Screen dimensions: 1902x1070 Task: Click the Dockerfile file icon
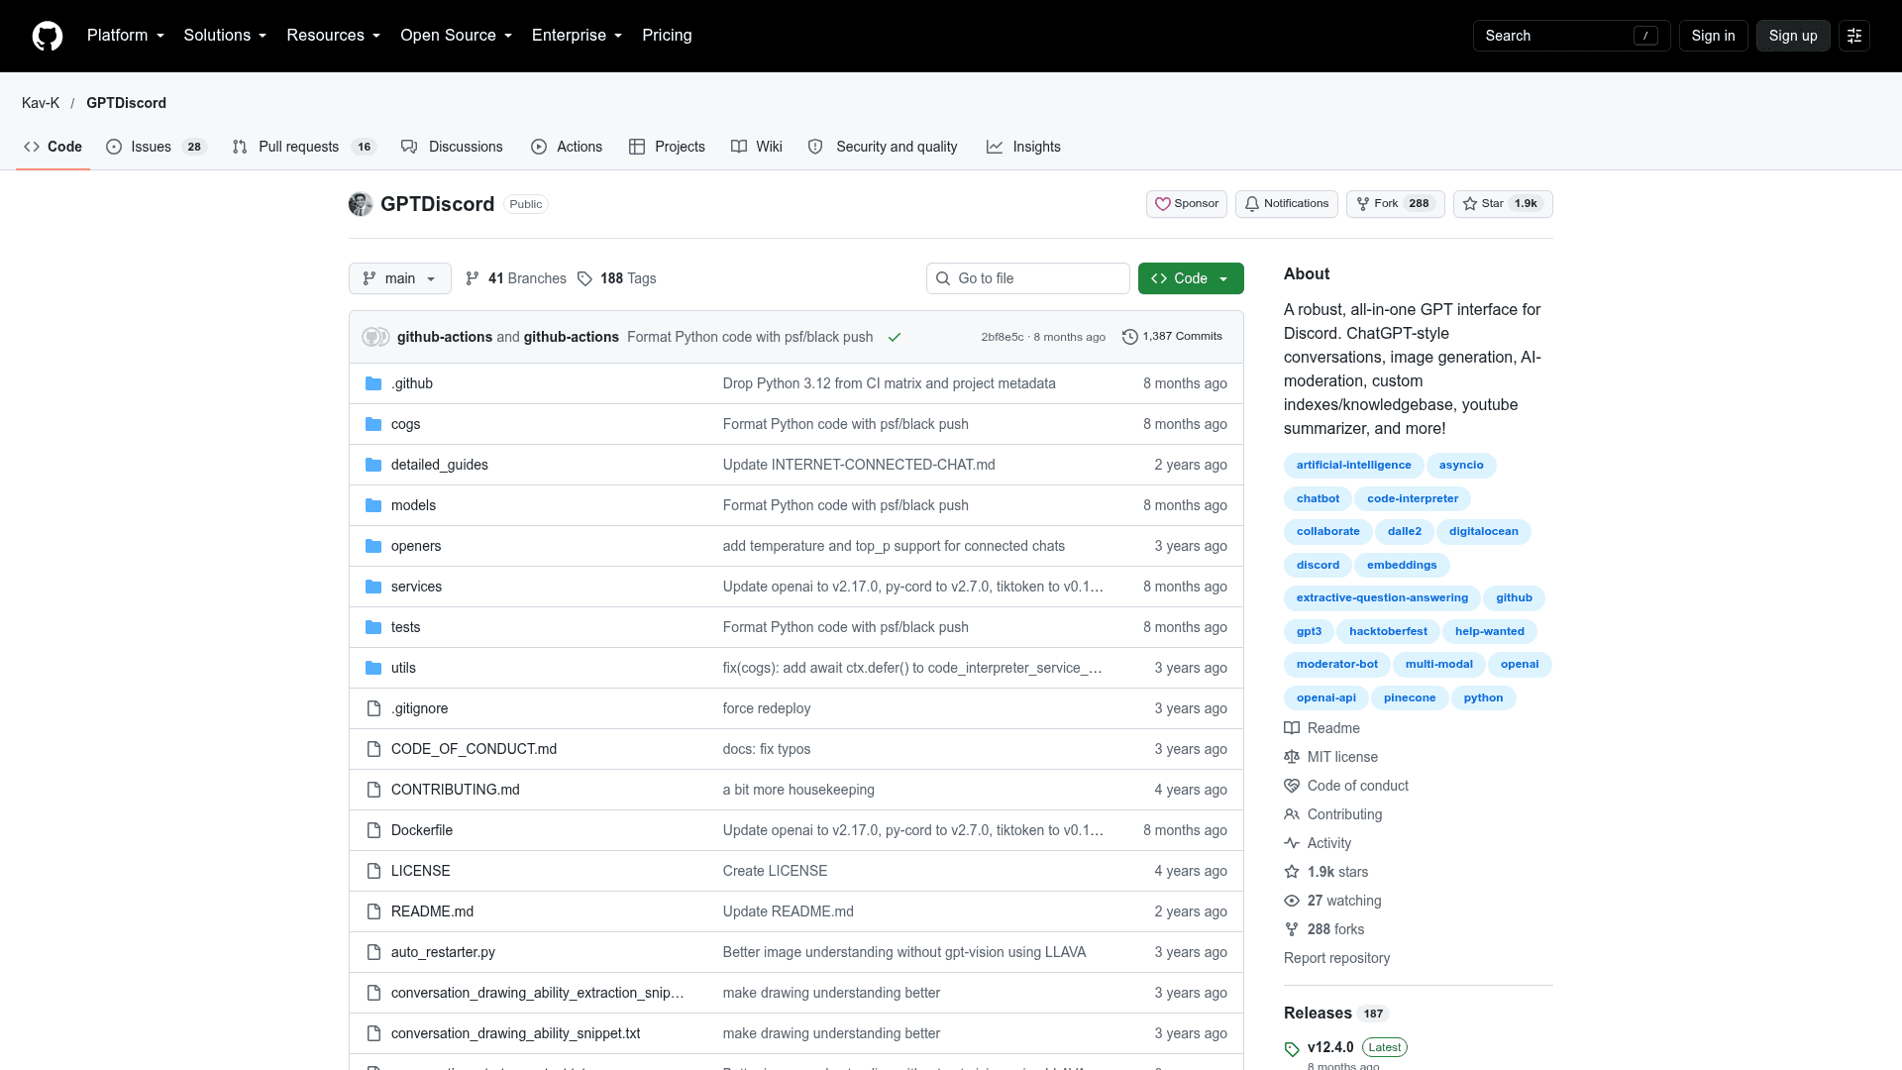pyautogui.click(x=373, y=830)
